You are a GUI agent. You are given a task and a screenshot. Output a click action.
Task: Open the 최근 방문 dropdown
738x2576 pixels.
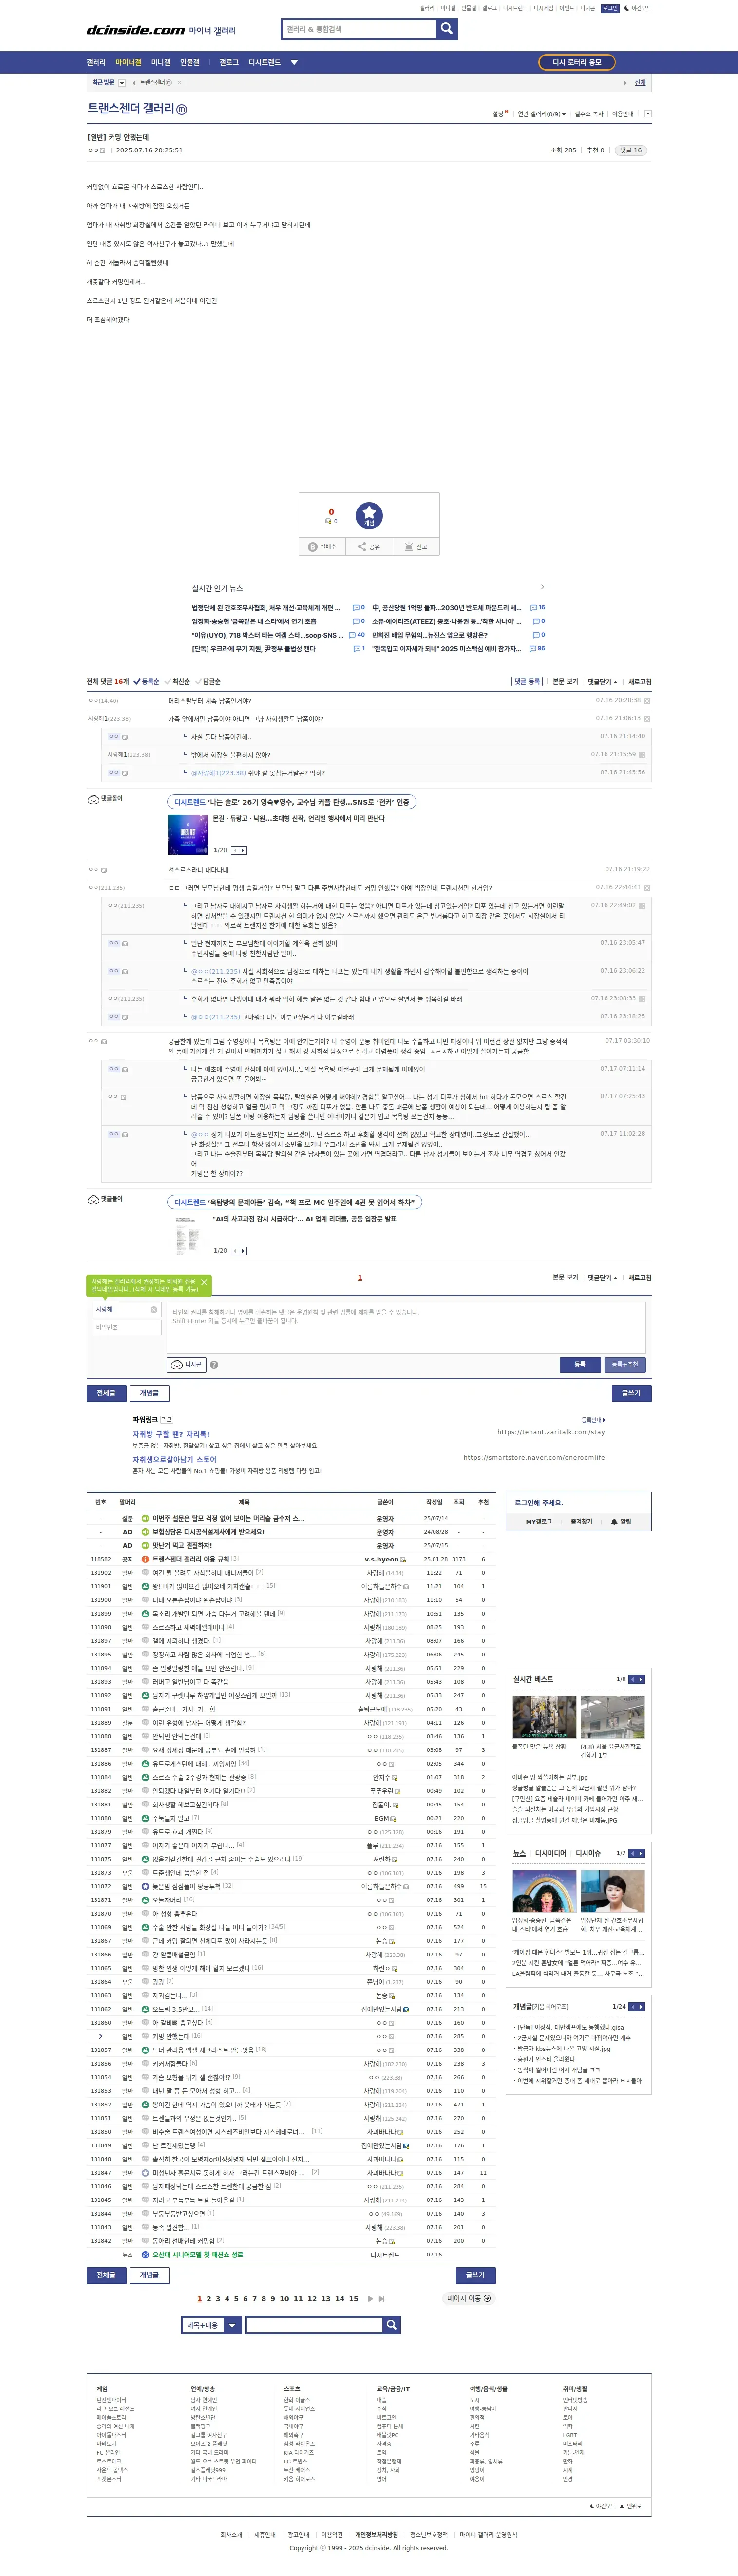click(x=122, y=83)
